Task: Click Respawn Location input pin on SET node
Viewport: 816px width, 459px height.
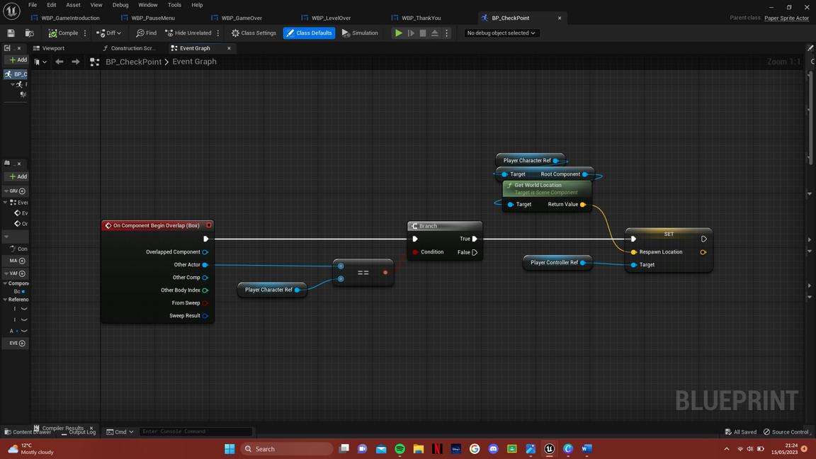Action: tap(633, 252)
